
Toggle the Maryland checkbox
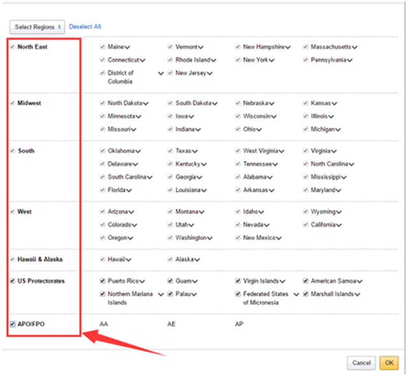click(x=305, y=190)
